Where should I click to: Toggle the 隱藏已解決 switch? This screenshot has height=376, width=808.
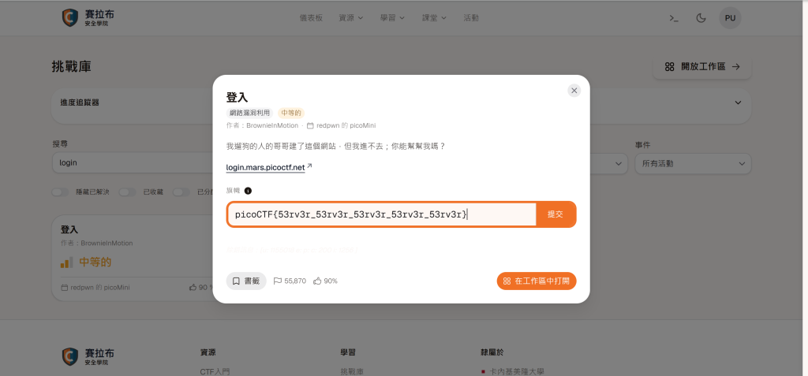(60, 192)
